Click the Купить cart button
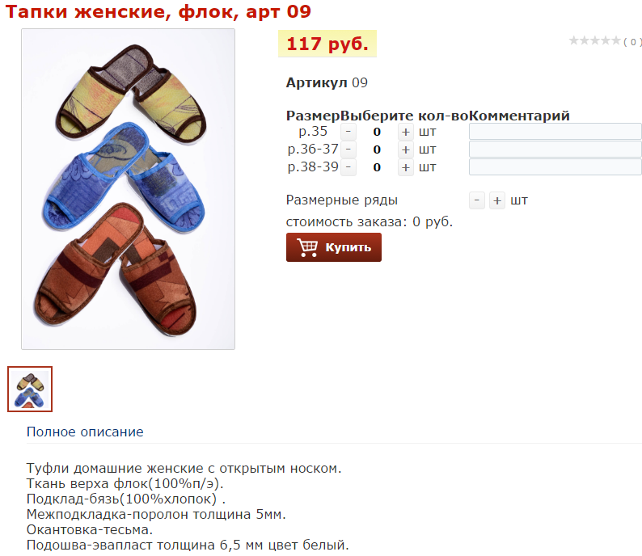 (334, 247)
